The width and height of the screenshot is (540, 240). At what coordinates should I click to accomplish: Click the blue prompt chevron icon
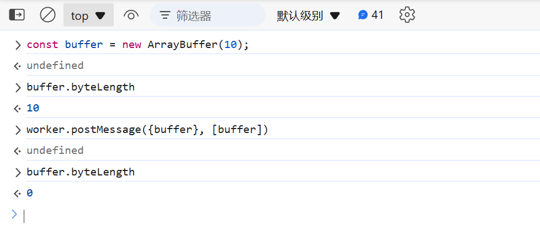14,214
